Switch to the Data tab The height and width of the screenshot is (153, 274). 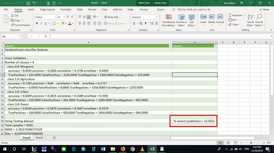click(x=79, y=9)
